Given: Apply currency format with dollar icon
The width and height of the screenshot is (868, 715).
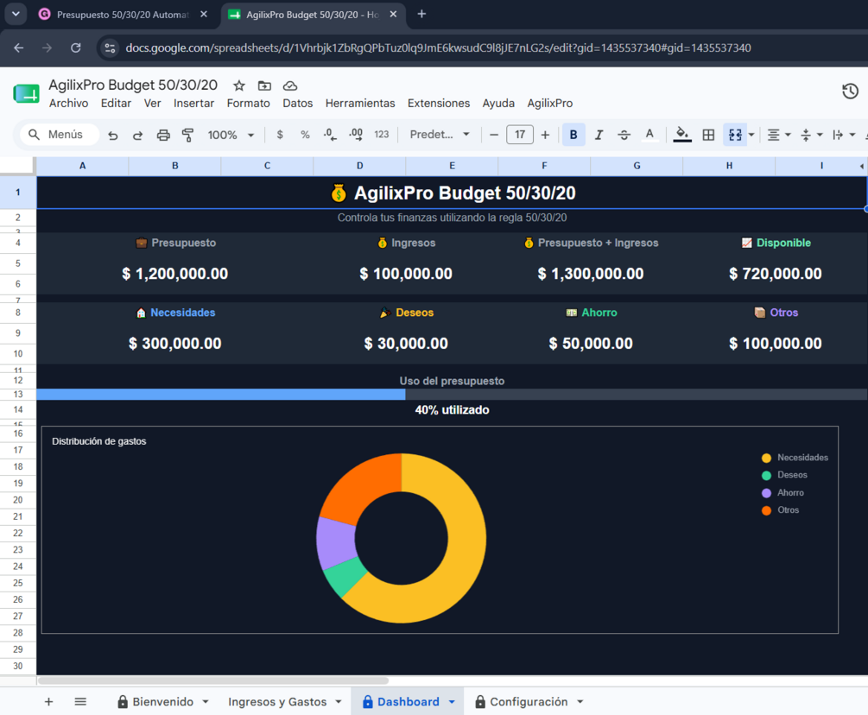Looking at the screenshot, I should click(280, 135).
